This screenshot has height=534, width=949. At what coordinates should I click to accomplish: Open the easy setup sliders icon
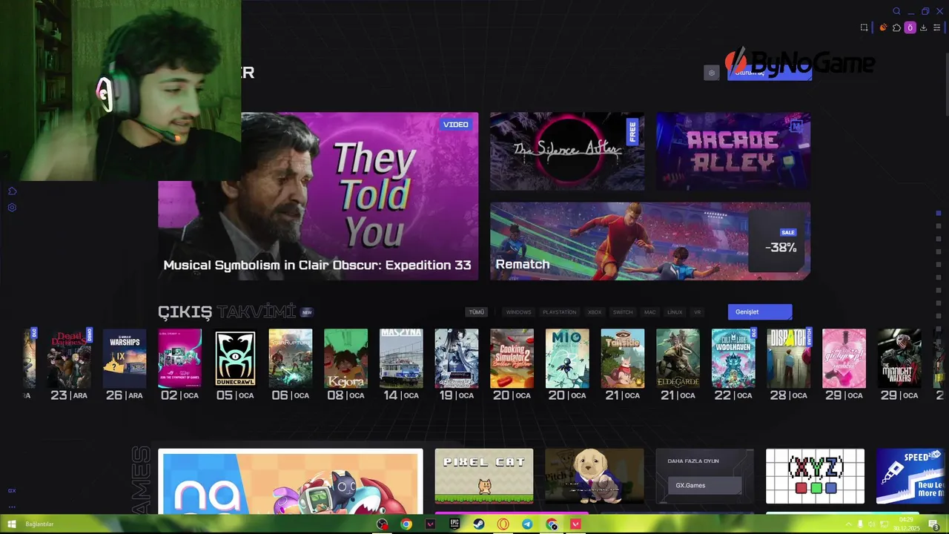[x=936, y=27]
